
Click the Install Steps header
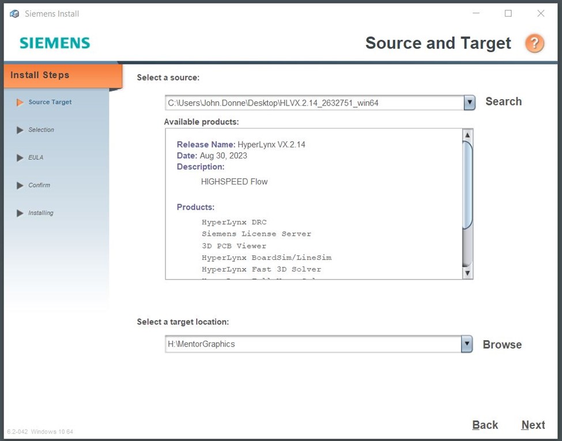tap(63, 76)
